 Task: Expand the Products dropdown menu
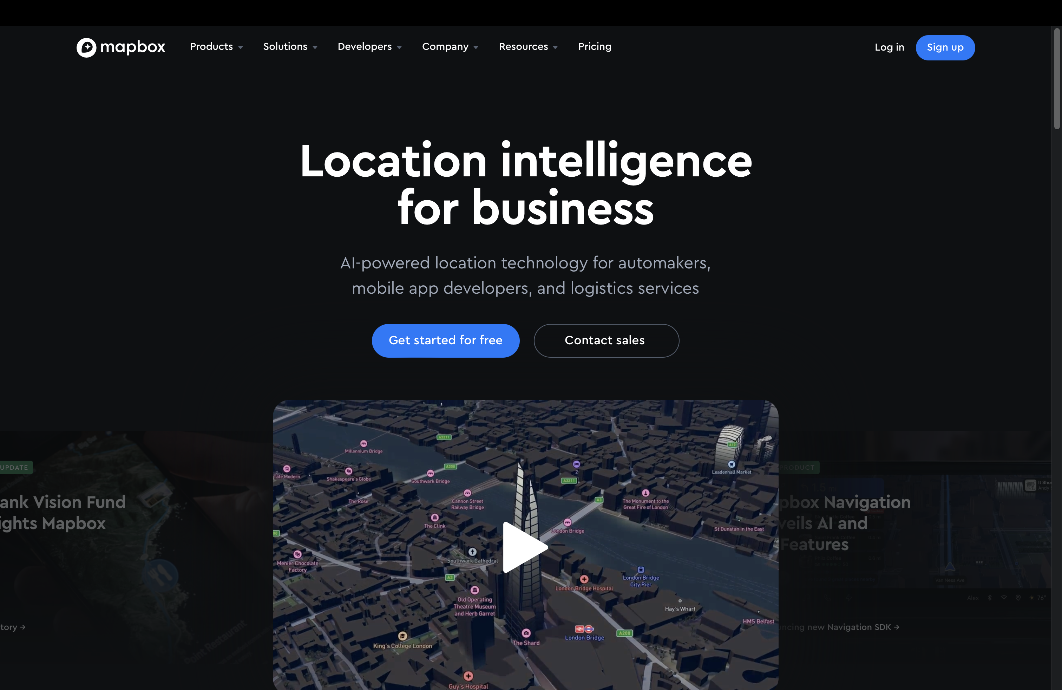point(215,46)
